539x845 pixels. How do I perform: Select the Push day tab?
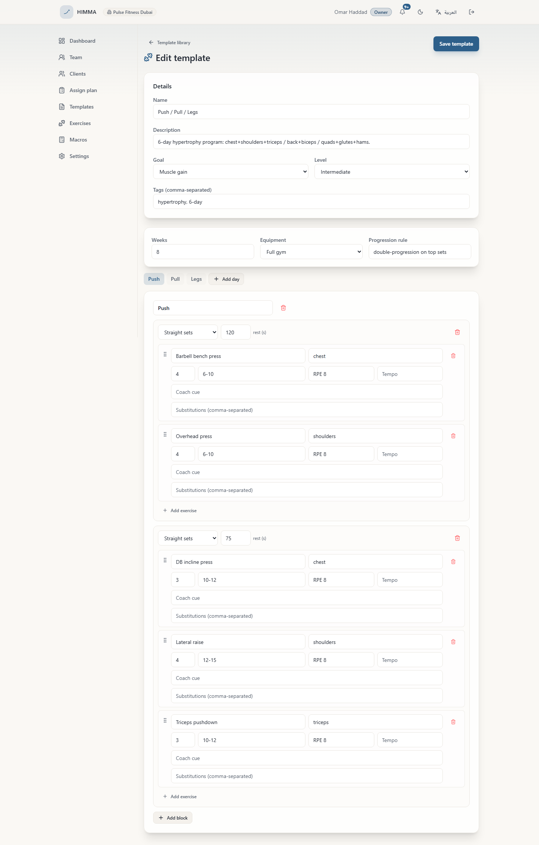point(154,279)
